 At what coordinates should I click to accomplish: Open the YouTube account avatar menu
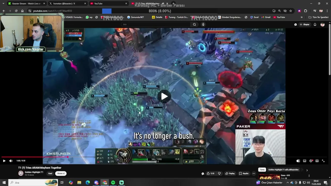322,25
